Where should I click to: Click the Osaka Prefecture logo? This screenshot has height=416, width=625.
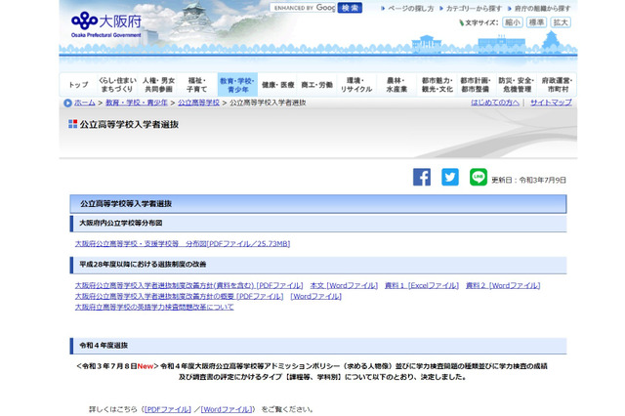106,24
